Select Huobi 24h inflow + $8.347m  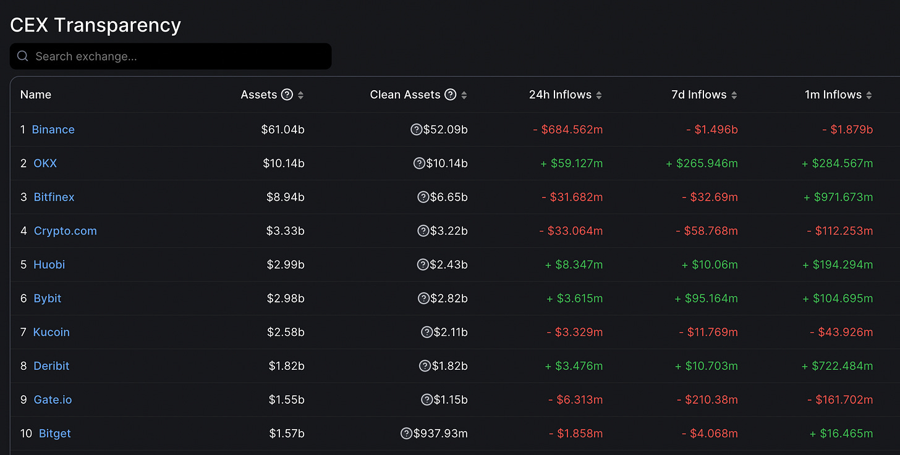(574, 264)
